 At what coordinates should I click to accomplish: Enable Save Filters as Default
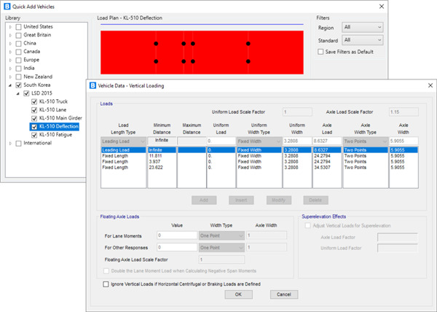click(x=321, y=52)
